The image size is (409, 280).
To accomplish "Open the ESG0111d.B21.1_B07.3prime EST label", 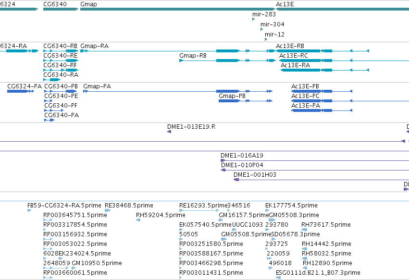I will [318, 273].
